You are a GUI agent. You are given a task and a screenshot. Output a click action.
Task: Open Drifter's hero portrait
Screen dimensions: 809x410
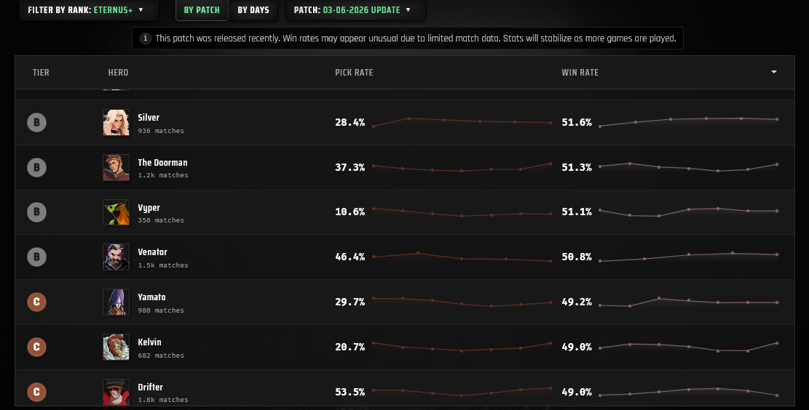point(116,392)
